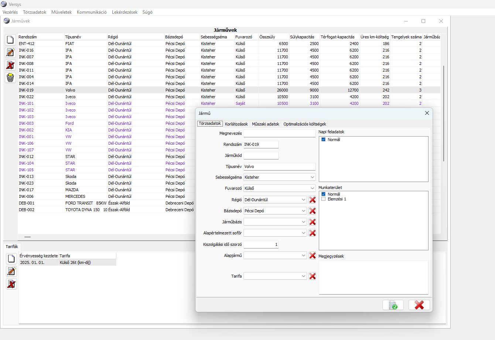The width and height of the screenshot is (495, 340).
Task: Switch to the Műszaki adatok tab
Action: (x=265, y=124)
